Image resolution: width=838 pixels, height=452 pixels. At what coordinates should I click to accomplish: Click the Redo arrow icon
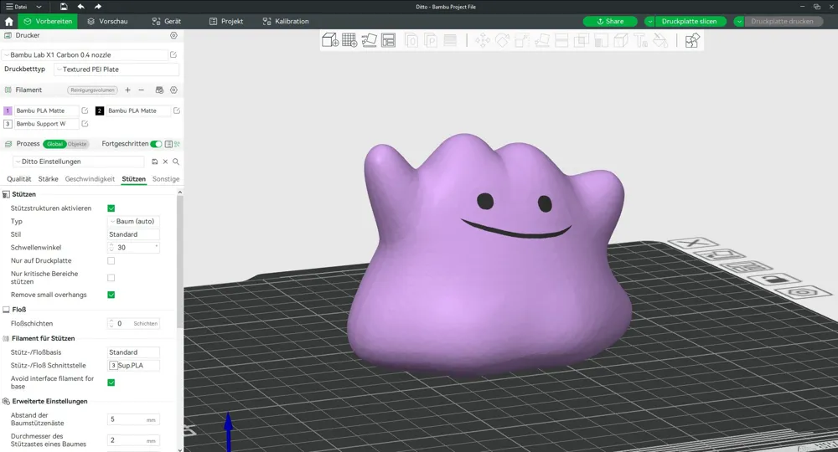[x=98, y=7]
